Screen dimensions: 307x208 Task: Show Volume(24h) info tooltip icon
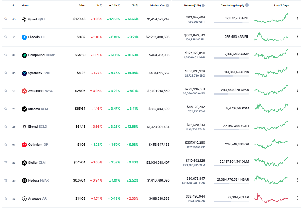point(203,6)
